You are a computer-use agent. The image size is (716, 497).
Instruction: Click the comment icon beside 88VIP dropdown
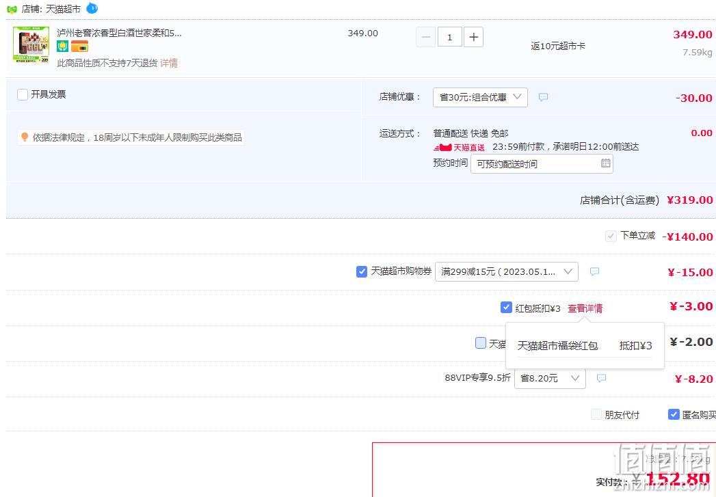click(x=601, y=378)
